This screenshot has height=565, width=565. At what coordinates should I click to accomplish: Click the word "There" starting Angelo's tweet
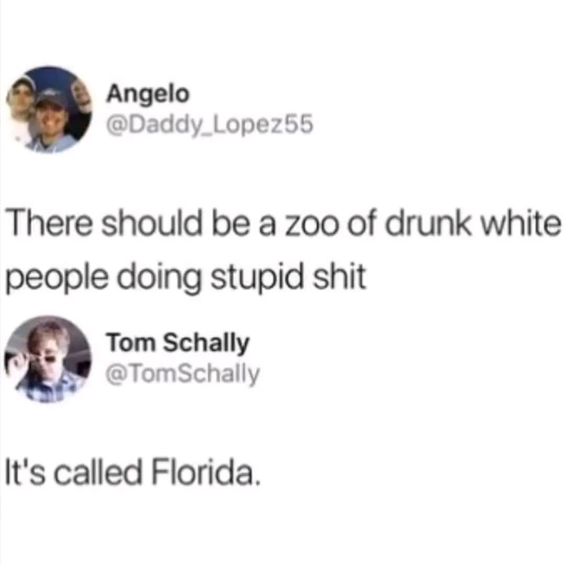point(49,223)
